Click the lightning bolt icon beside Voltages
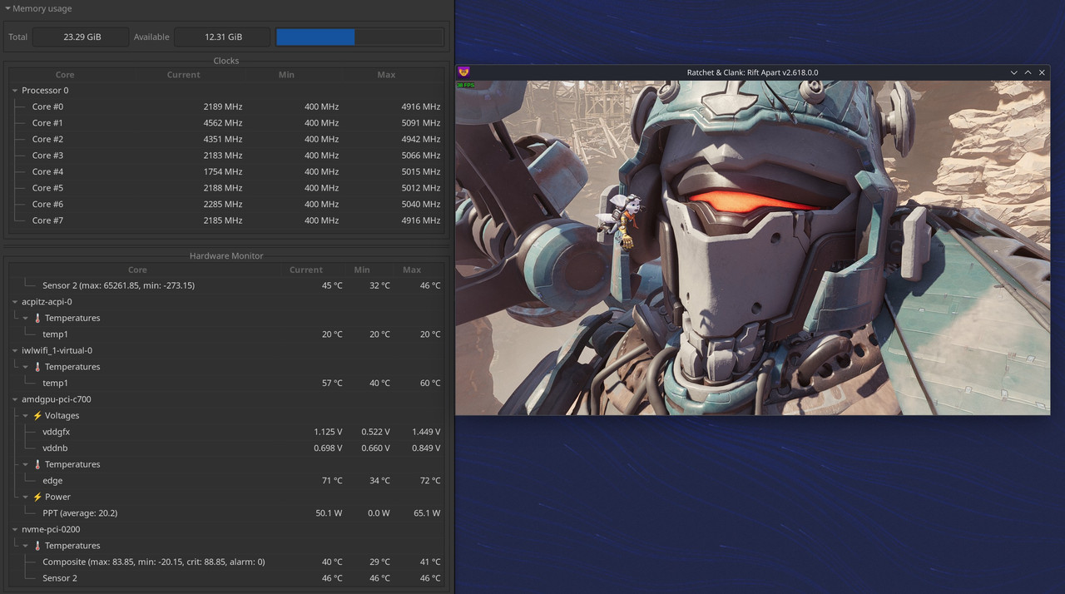This screenshot has height=594, width=1065. tap(37, 415)
